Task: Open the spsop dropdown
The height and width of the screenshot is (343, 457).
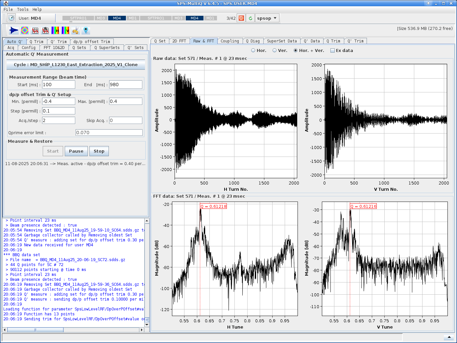Action: pyautogui.click(x=267, y=18)
